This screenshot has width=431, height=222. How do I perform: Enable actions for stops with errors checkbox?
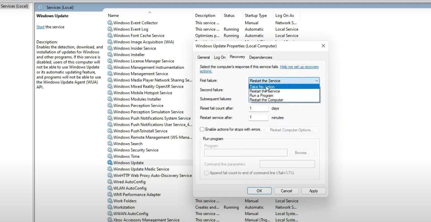[x=202, y=129]
